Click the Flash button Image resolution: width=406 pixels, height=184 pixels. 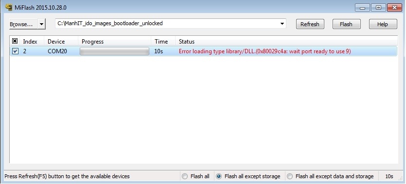click(346, 24)
